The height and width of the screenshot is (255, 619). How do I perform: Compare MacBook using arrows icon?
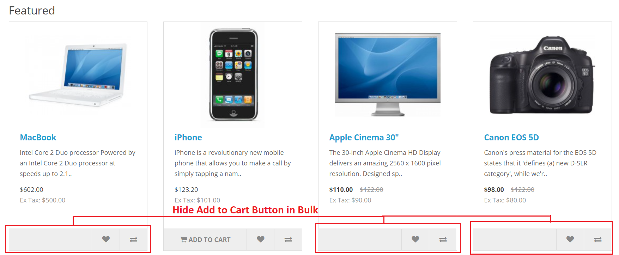click(134, 239)
